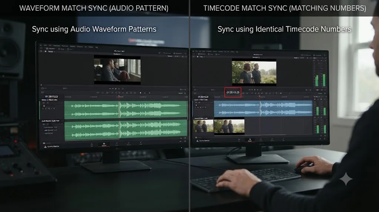The width and height of the screenshot is (379, 212).
Task: Jump to first frame on right monitor transport
Action: click(250, 90)
